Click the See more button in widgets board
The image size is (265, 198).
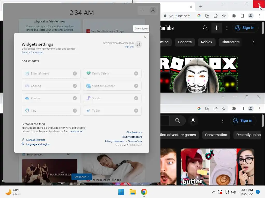pos(82,177)
